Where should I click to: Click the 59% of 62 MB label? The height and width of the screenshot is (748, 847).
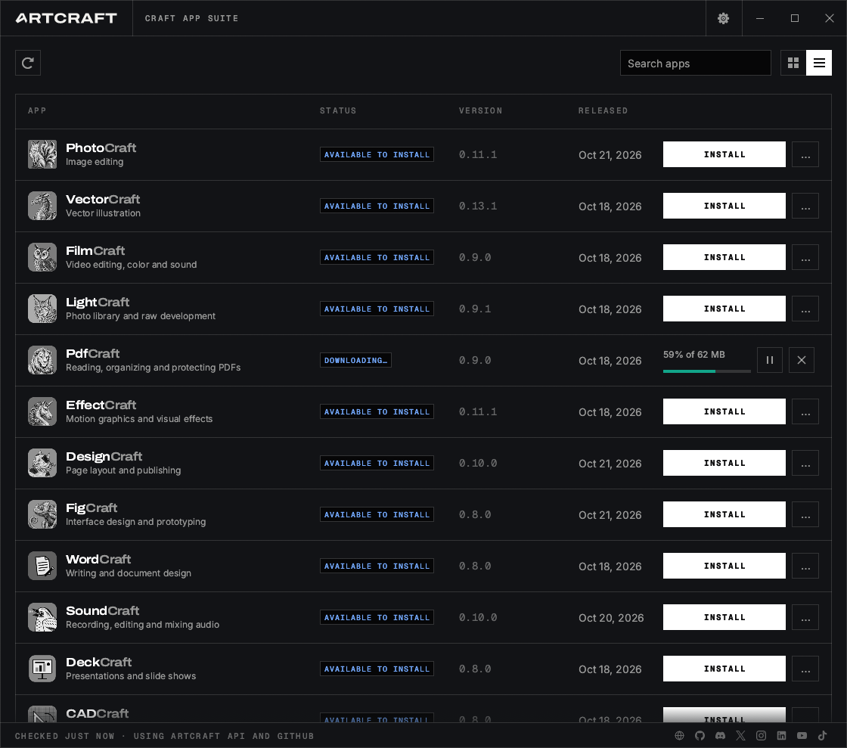[694, 355]
